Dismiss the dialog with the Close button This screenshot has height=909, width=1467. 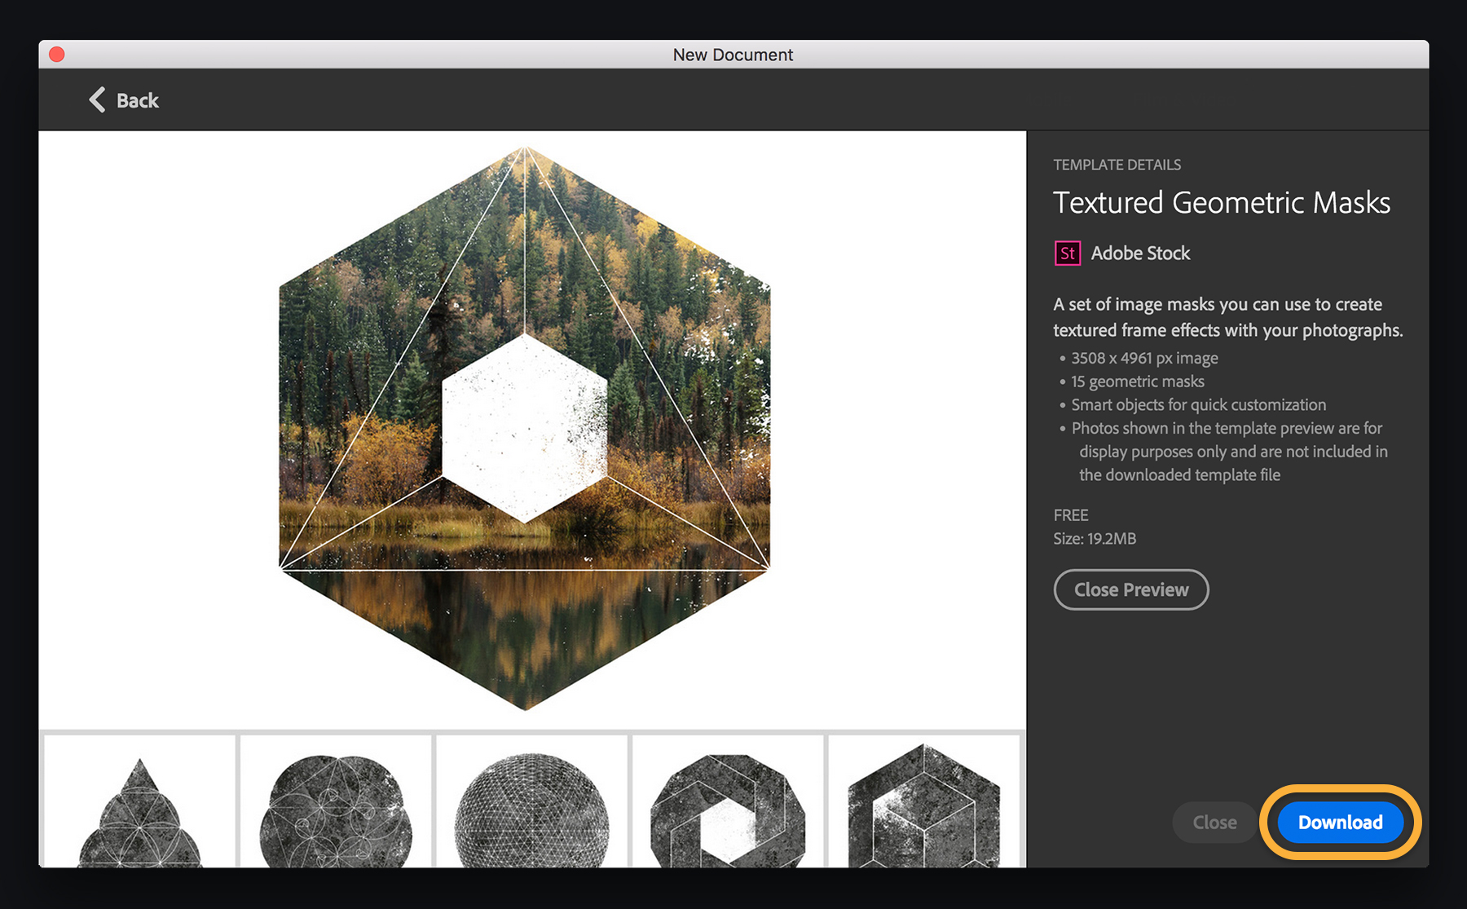[1214, 822]
